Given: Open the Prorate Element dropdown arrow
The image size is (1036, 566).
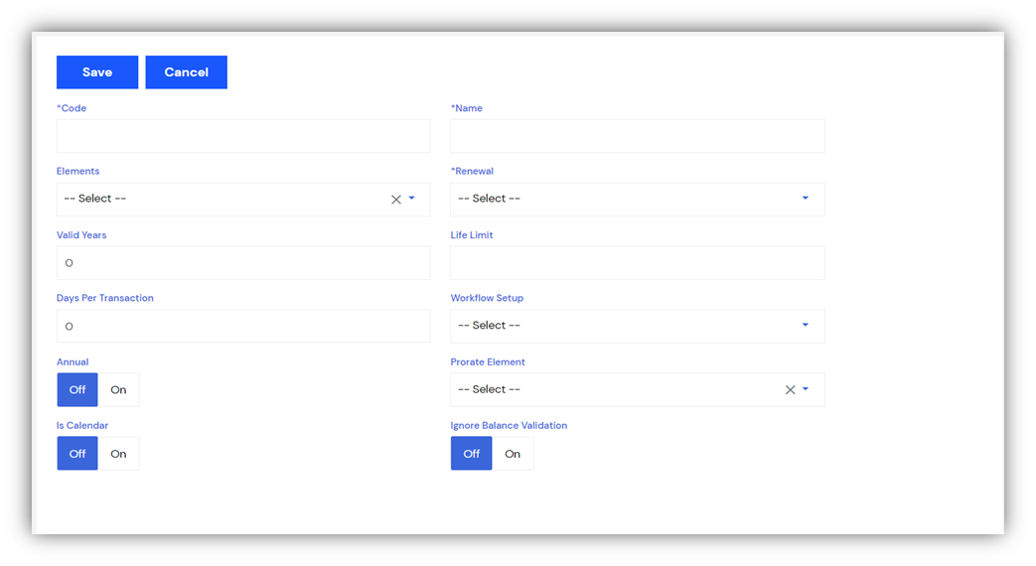Looking at the screenshot, I should pos(806,389).
